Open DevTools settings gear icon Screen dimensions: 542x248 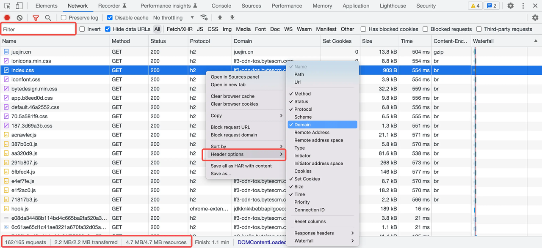510,6
